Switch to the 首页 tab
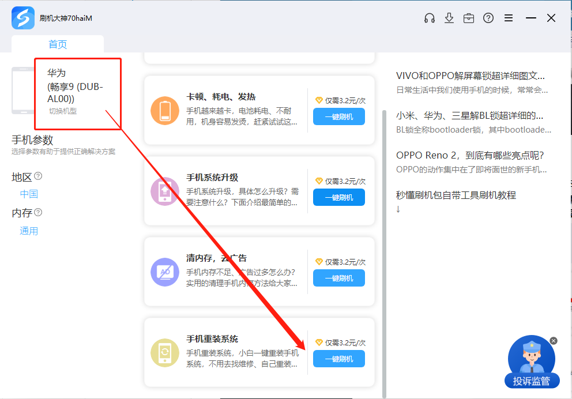The height and width of the screenshot is (399, 572). click(x=58, y=44)
